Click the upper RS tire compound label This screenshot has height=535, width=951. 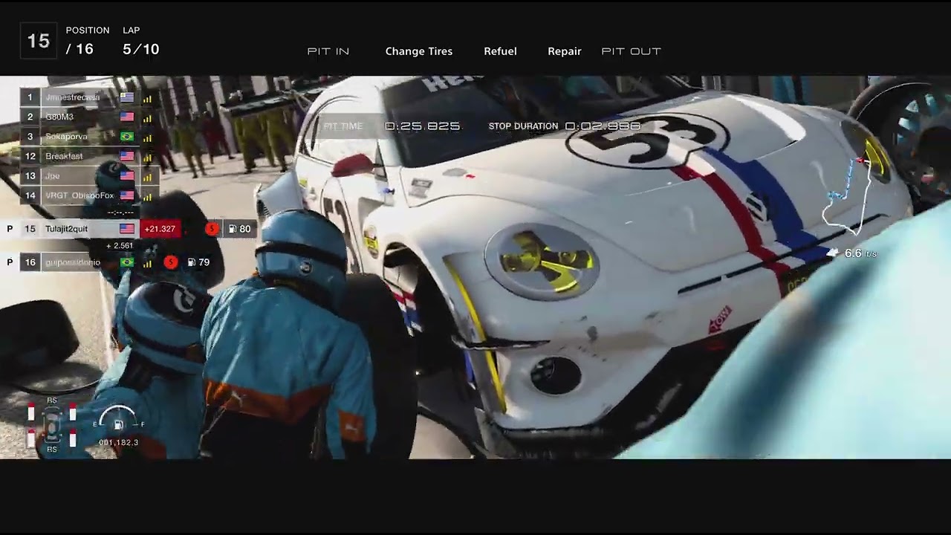52,401
